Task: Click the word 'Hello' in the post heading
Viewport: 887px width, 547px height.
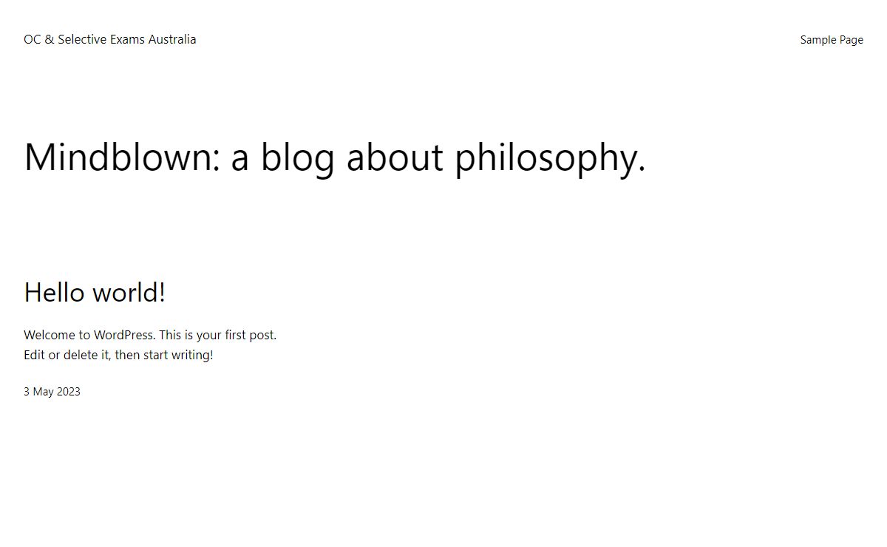Action: [54, 292]
